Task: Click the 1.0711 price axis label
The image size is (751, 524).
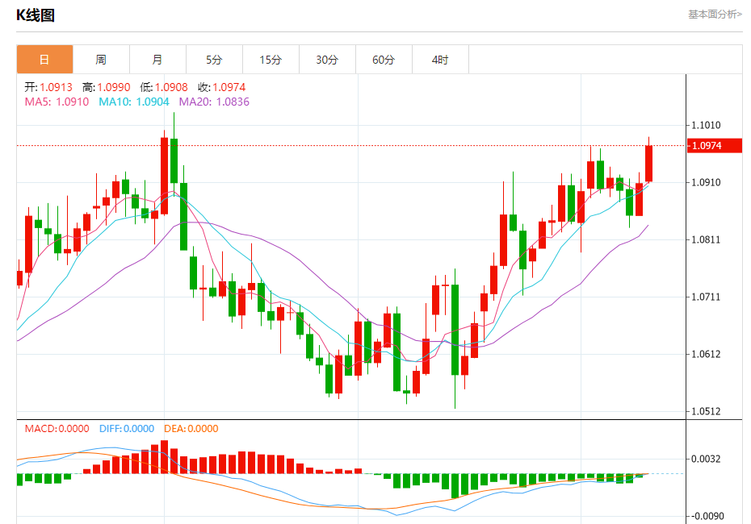Action: (706, 297)
